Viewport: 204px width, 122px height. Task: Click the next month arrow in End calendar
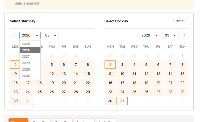[184, 35]
